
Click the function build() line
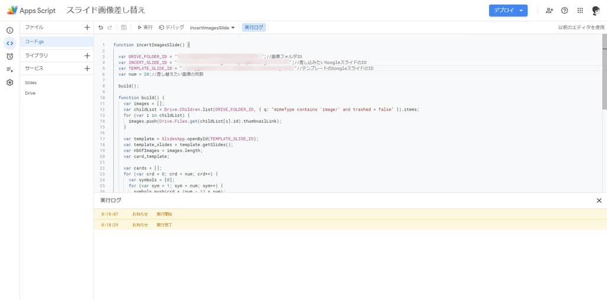(141, 98)
